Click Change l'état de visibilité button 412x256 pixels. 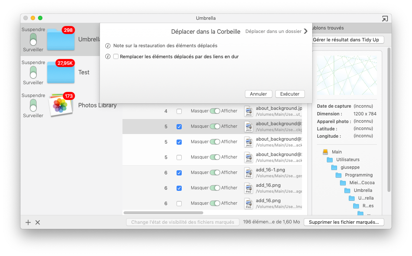point(183,222)
